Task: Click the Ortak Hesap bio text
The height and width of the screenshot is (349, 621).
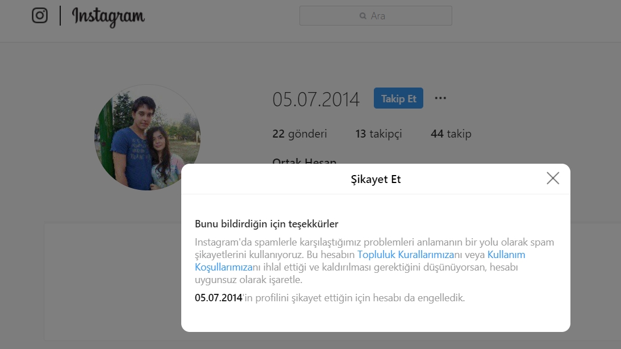Action: 305,161
